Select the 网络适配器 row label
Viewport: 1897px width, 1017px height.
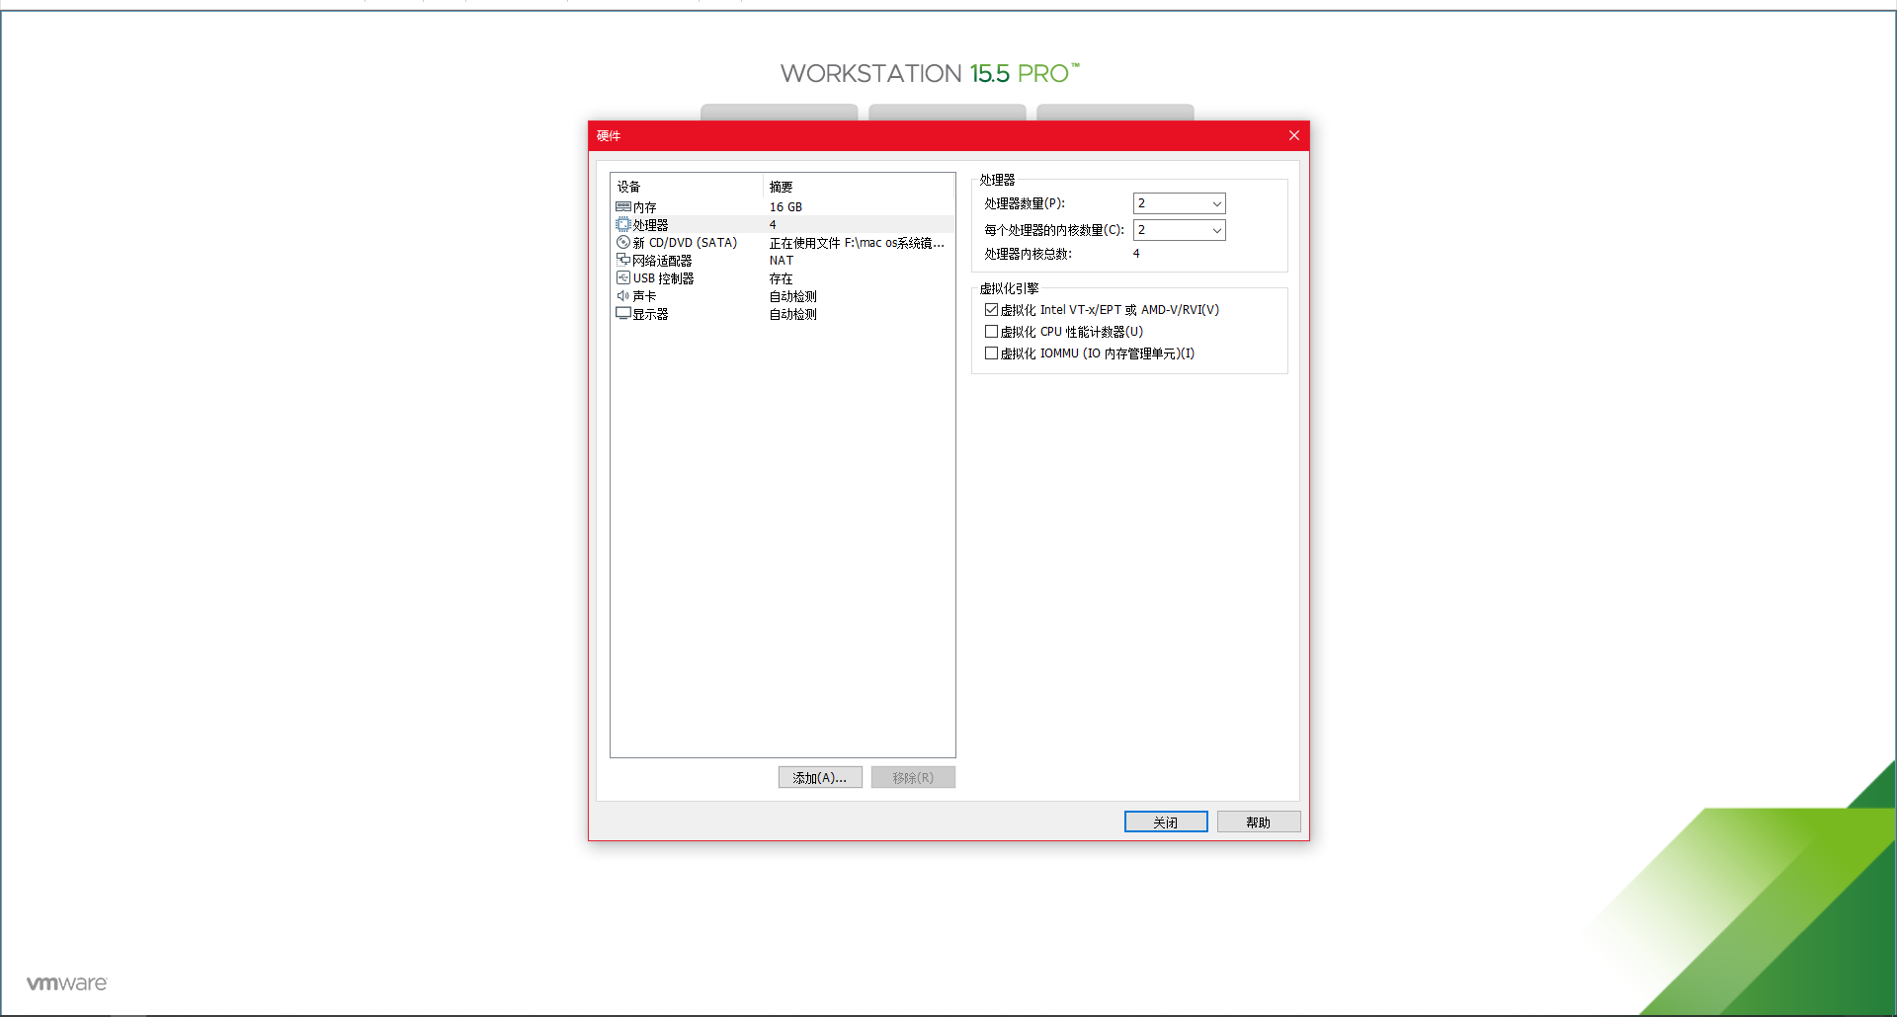coord(662,261)
